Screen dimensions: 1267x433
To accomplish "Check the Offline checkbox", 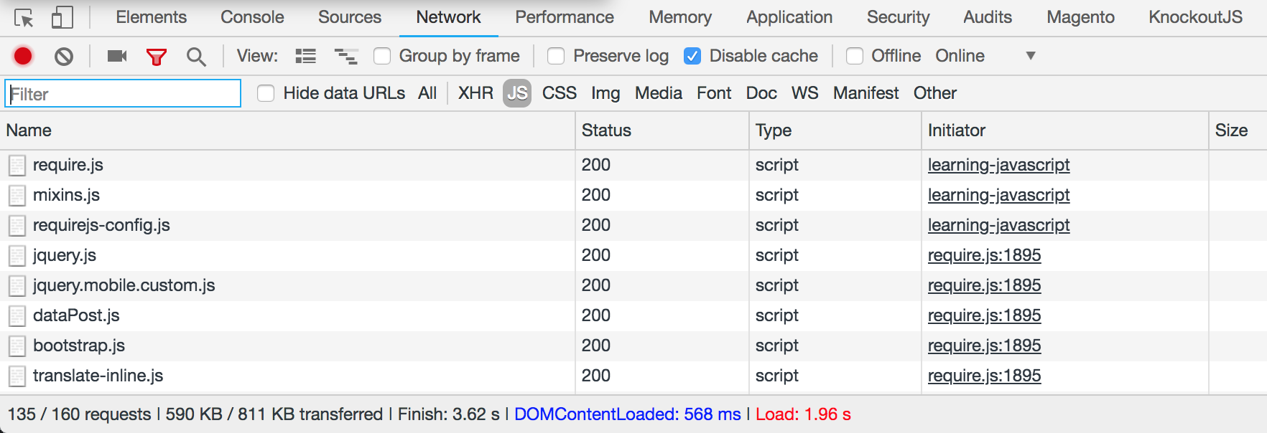I will 855,56.
